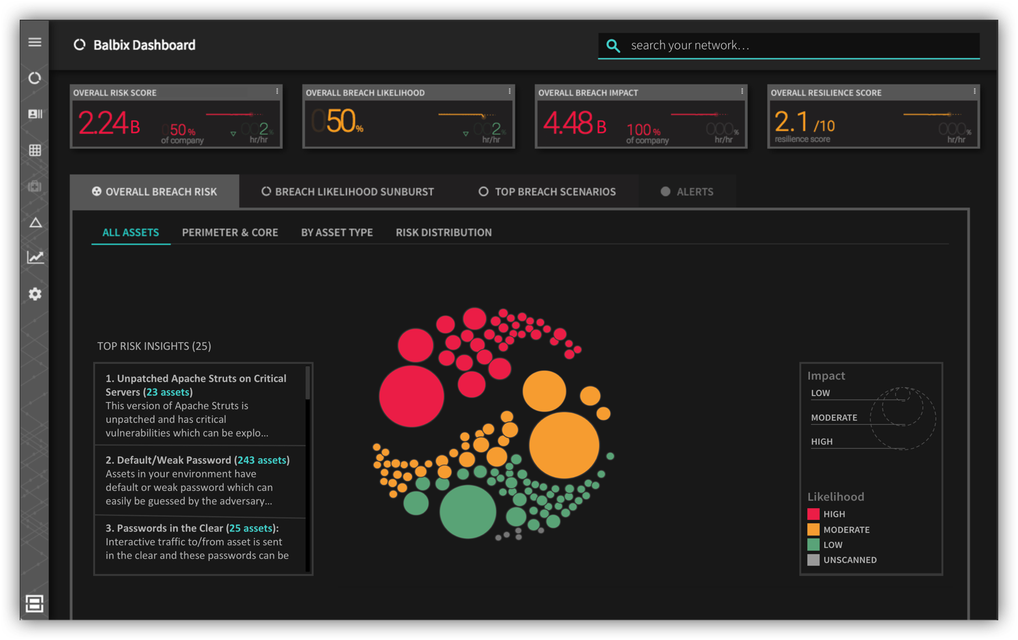Select the Perimeter & Core sub-tab
Screen dimensions: 1018x640
click(230, 232)
